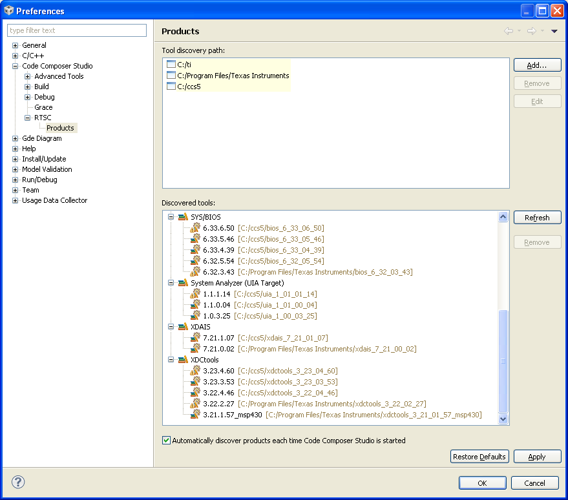
Task: Expand the Help preferences node
Action: (x=16, y=149)
